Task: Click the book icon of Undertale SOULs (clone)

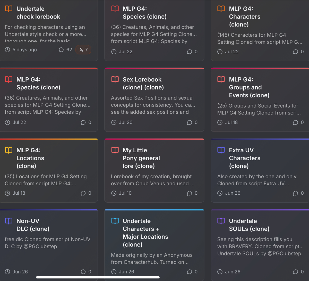Action: [x=221, y=221]
